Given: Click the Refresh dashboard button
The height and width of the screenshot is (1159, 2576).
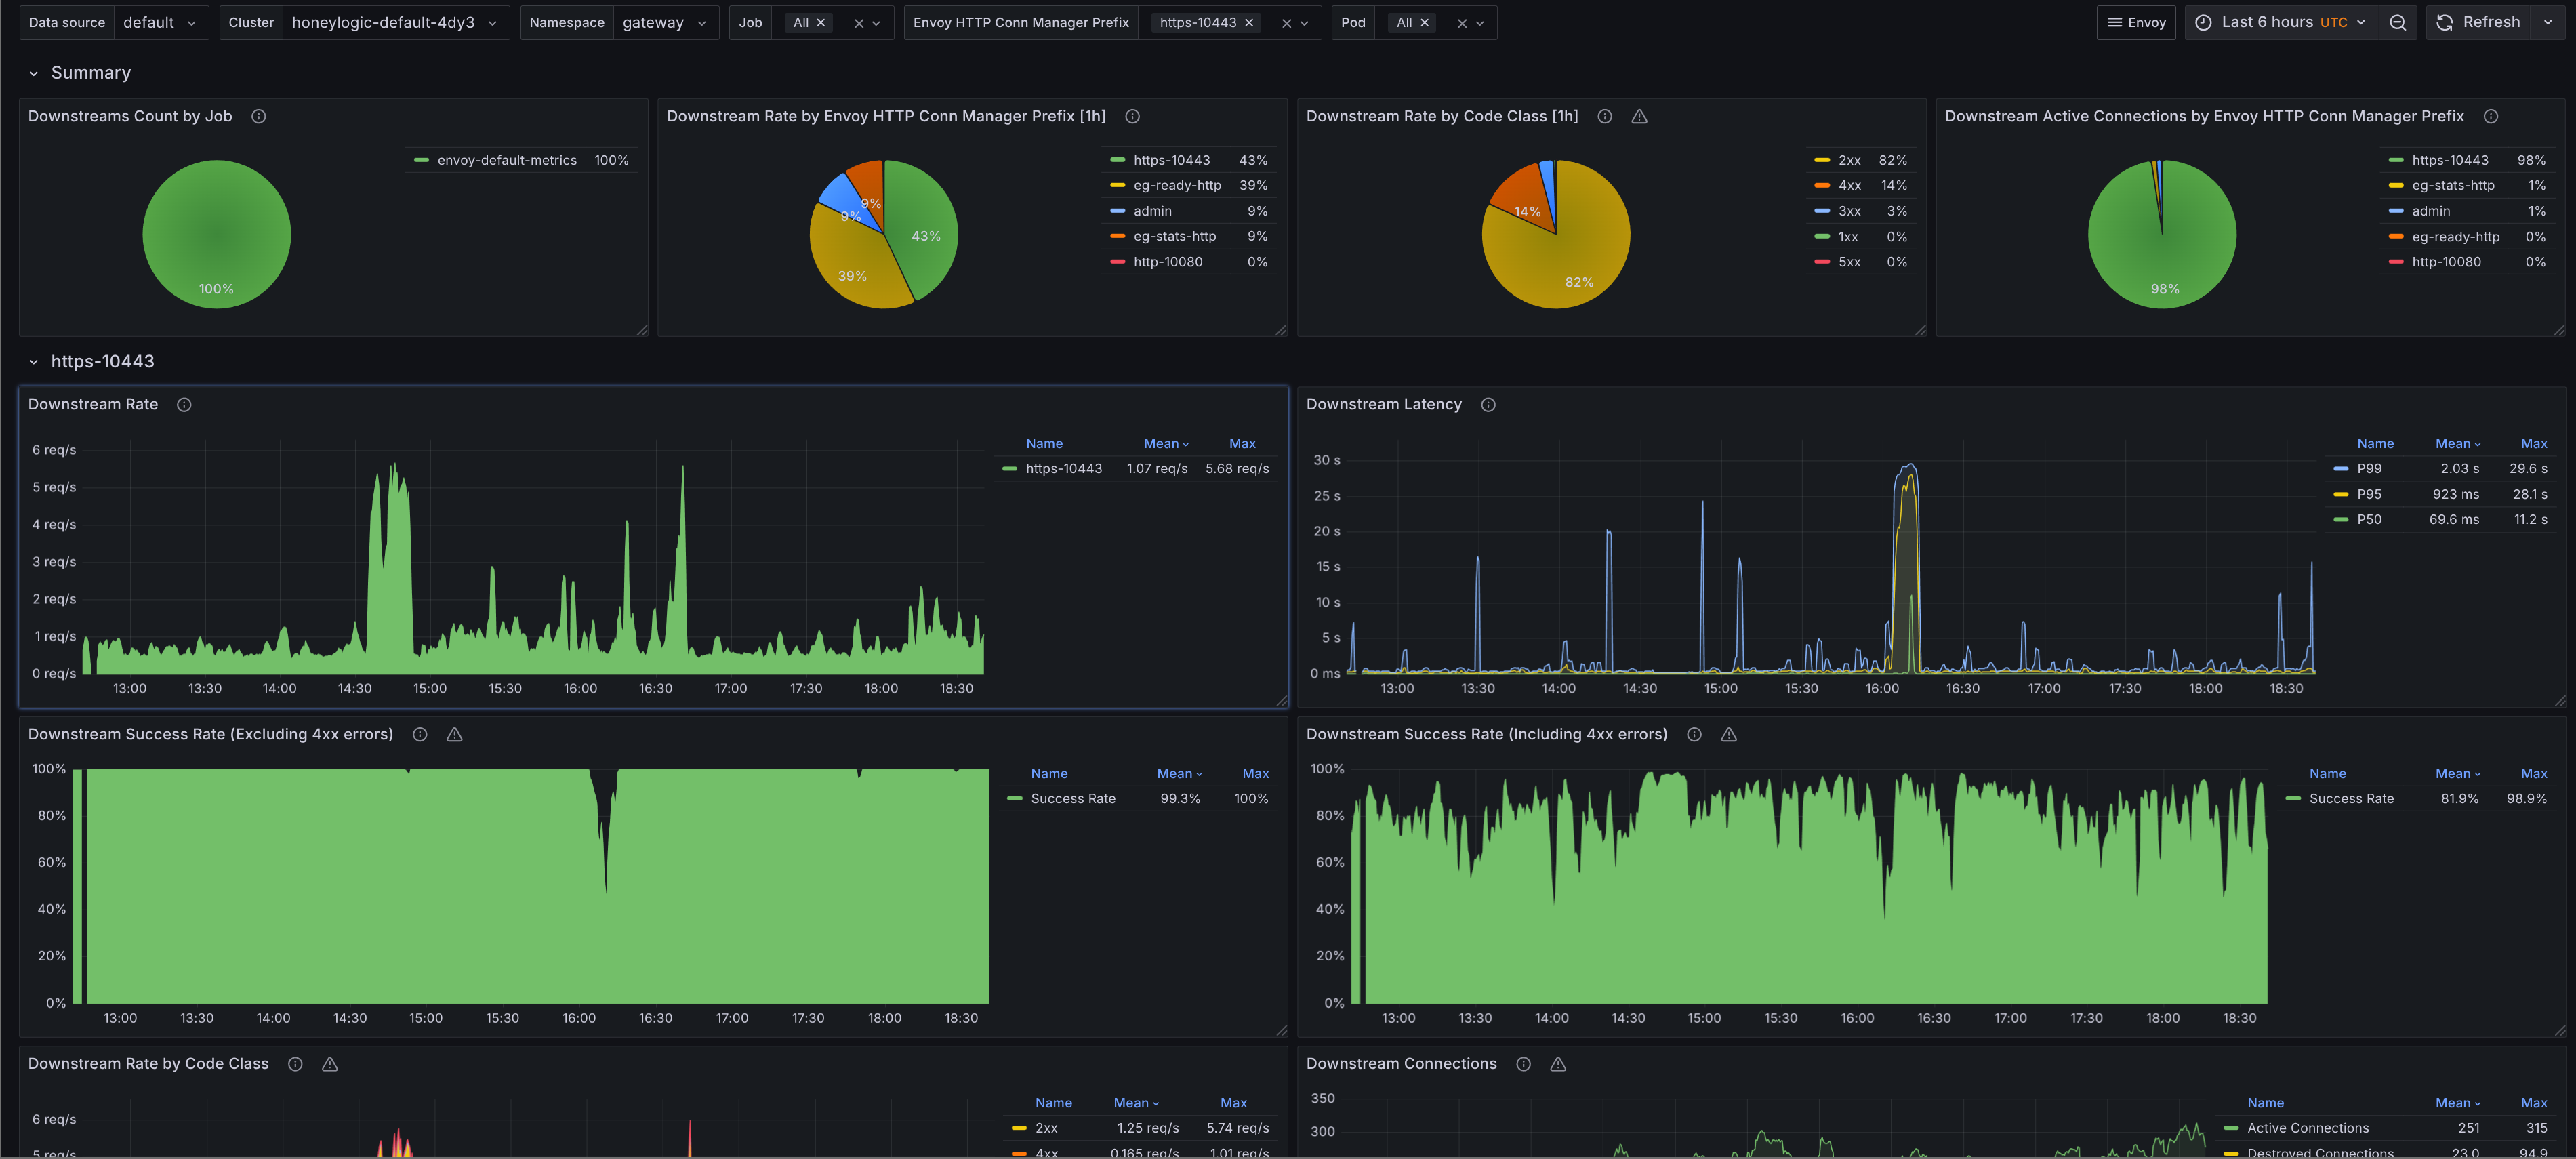Looking at the screenshot, I should [x=2479, y=22].
